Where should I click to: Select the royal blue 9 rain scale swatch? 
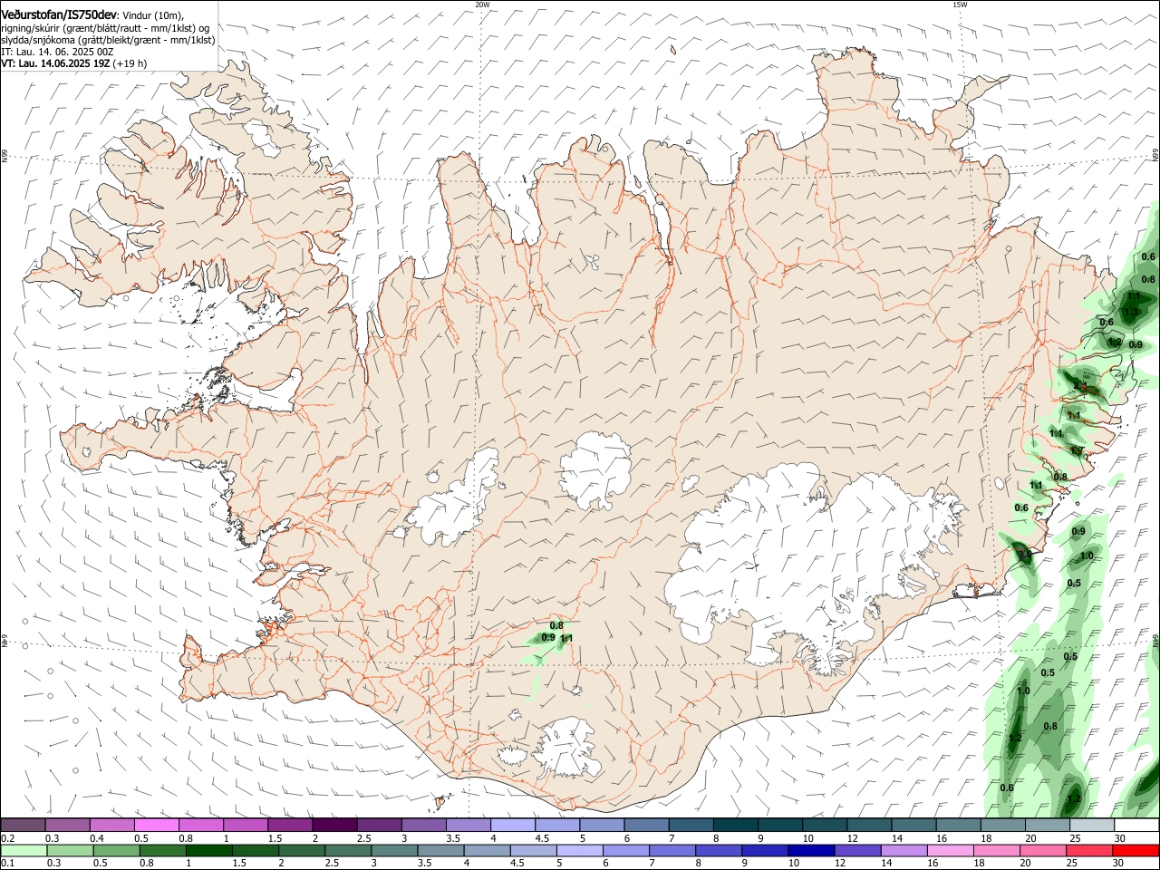coord(765,850)
